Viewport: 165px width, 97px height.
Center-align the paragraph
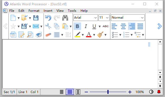pyautogui.click(x=123, y=26)
